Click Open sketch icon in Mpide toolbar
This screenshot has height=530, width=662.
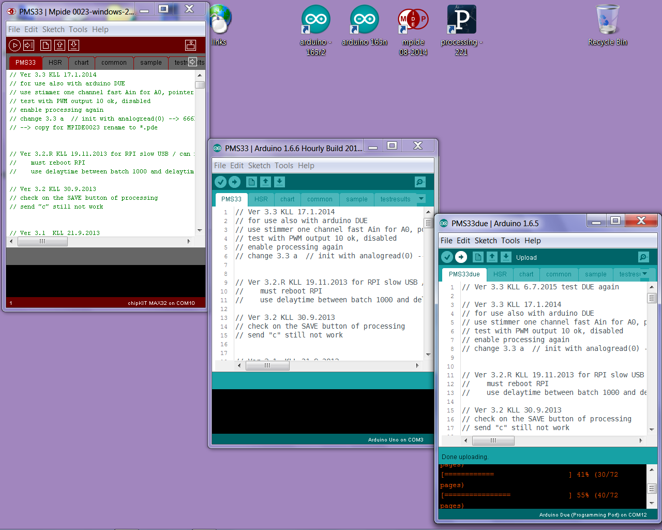59,46
